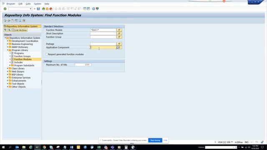Select Programs in the tree
Image resolution: width=267 pixels, height=150 pixels.
point(19,53)
